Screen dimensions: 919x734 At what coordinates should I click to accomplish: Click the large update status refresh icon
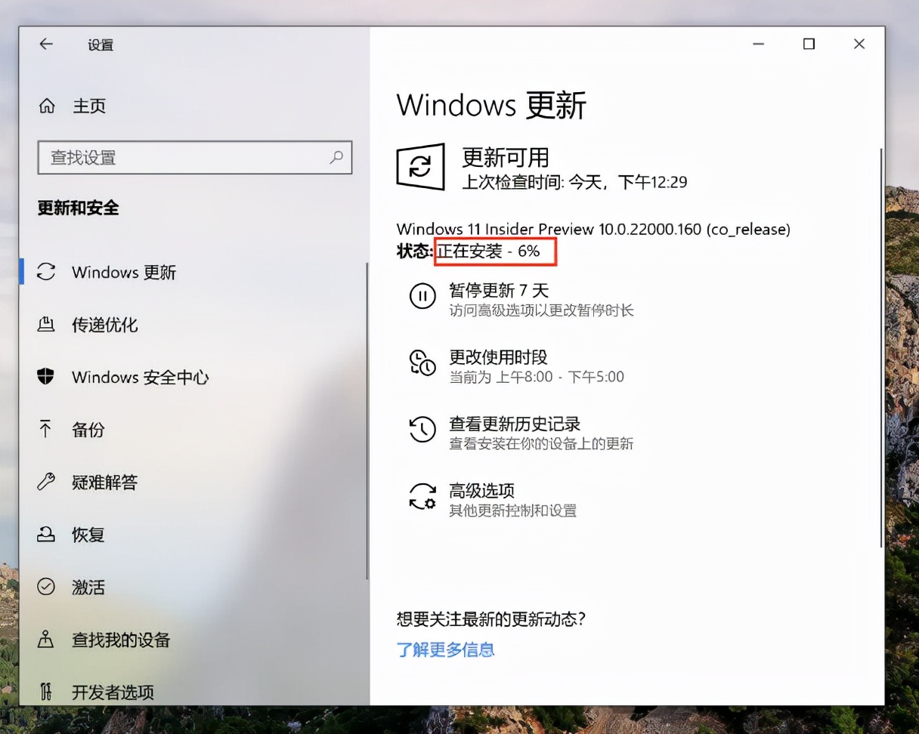[420, 167]
